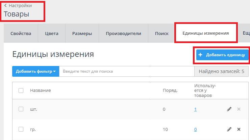
Task: Open the Производители tab
Action: tap(123, 33)
